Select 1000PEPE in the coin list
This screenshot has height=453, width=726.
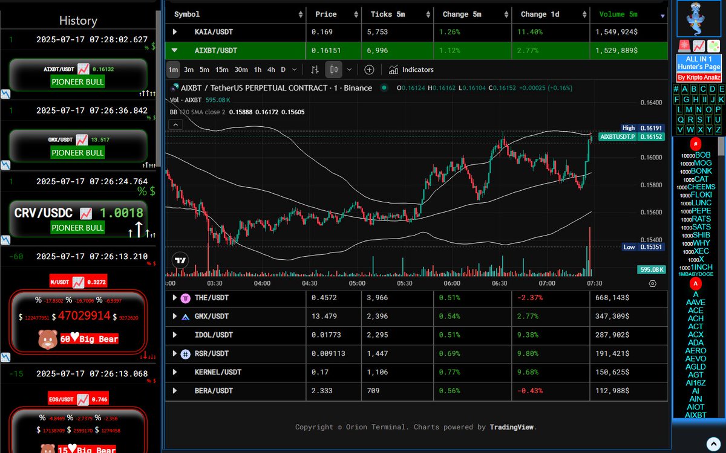point(697,211)
